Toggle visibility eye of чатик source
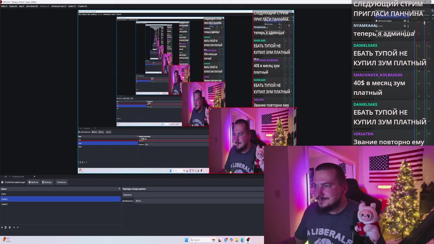Screen dimensions: 434x244 tap(405, 26)
